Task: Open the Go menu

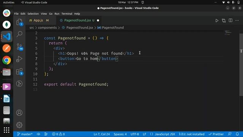Action: pyautogui.click(x=50, y=14)
